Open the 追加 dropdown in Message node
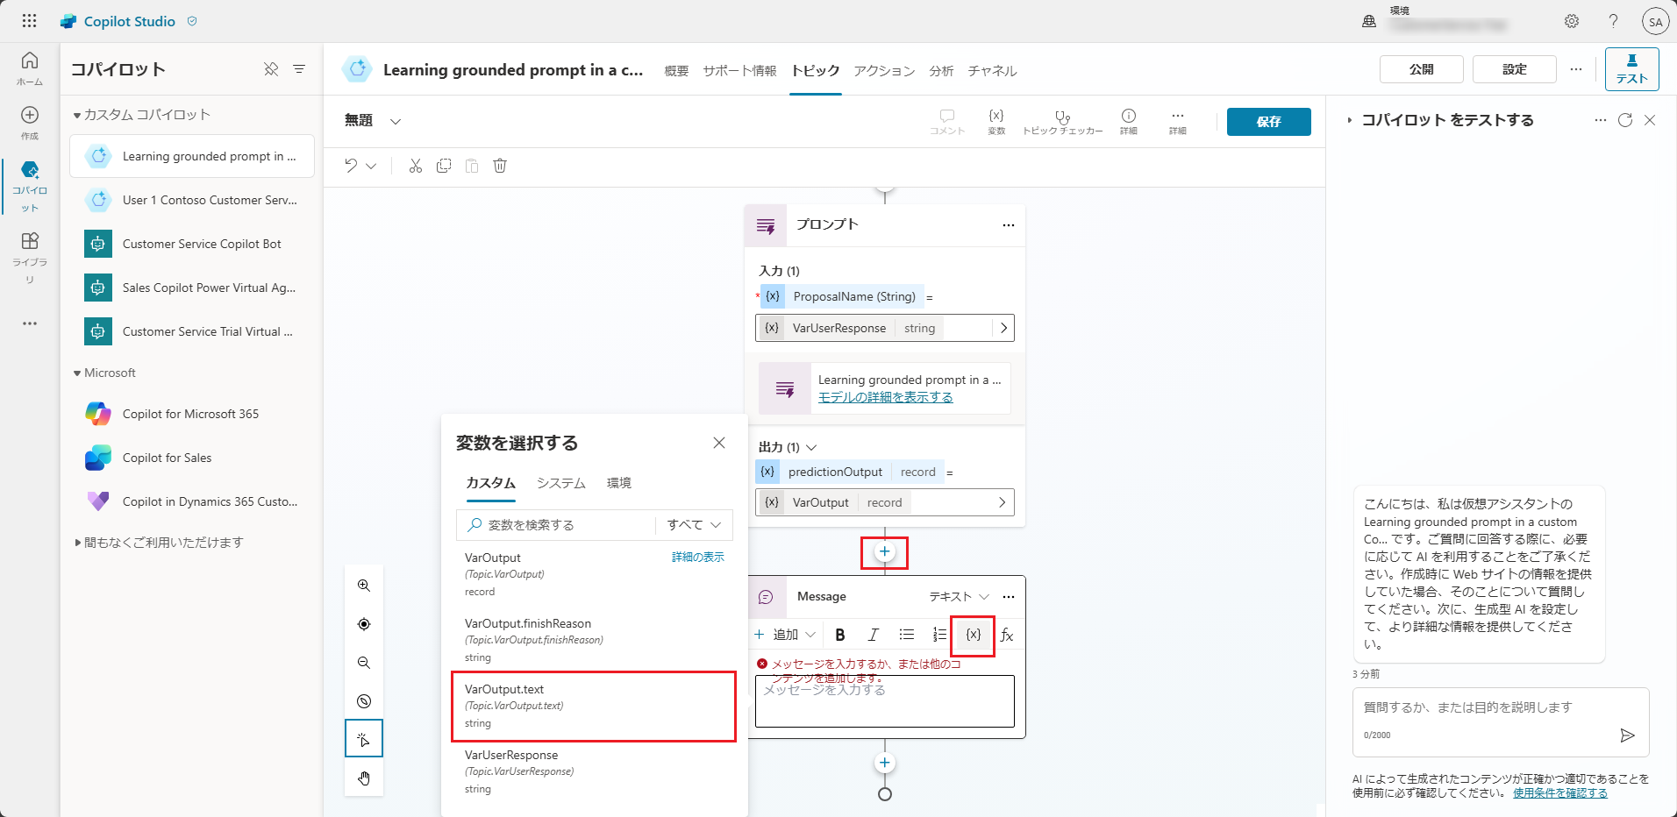The image size is (1677, 817). (x=785, y=635)
